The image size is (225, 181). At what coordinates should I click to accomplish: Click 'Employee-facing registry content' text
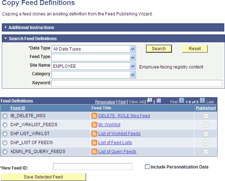[x=171, y=67]
